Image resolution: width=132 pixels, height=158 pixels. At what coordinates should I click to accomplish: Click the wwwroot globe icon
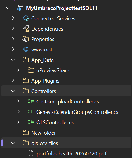click(26, 49)
